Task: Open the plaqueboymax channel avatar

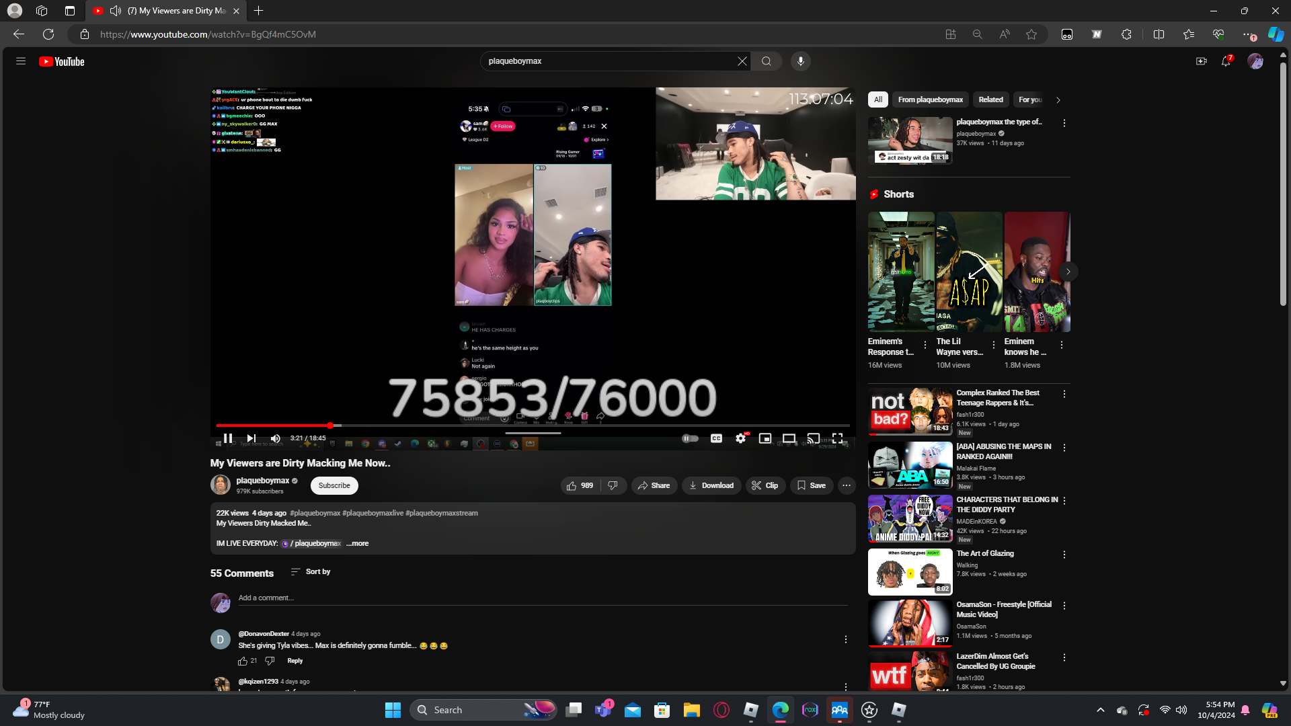Action: [x=221, y=485]
